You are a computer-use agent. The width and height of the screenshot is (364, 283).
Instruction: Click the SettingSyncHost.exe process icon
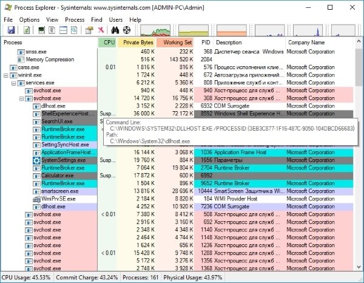[36, 145]
